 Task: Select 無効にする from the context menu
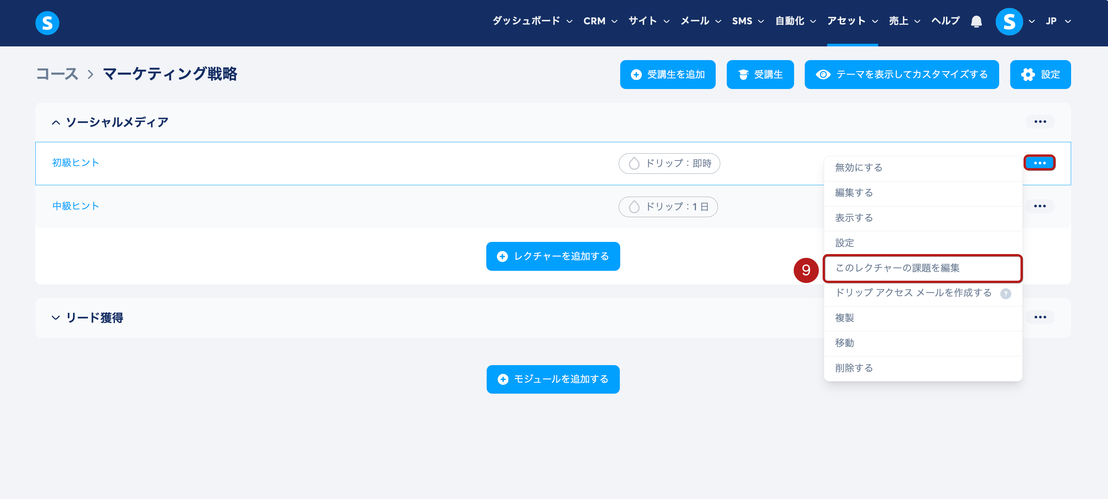pyautogui.click(x=923, y=168)
